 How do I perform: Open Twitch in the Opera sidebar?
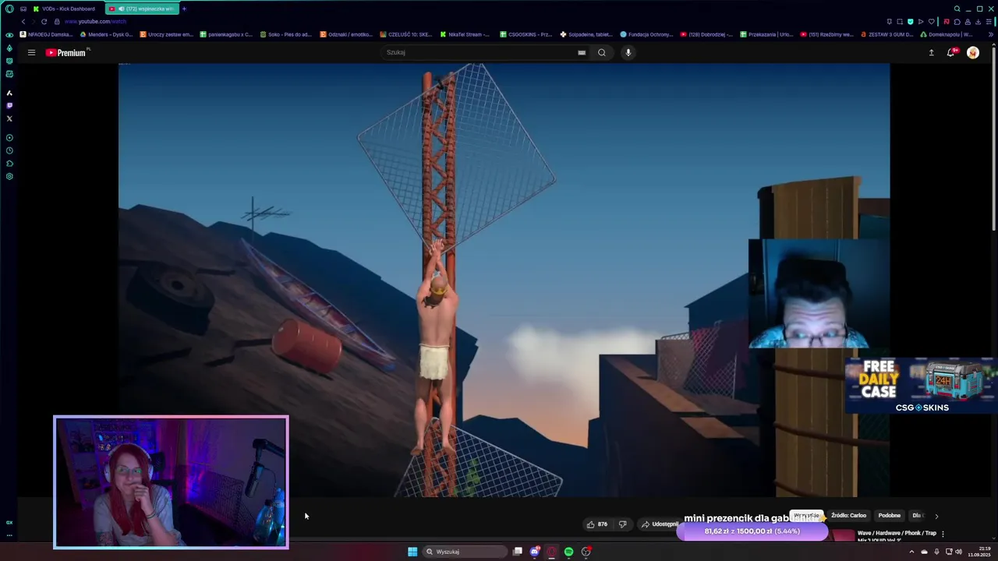tap(9, 105)
